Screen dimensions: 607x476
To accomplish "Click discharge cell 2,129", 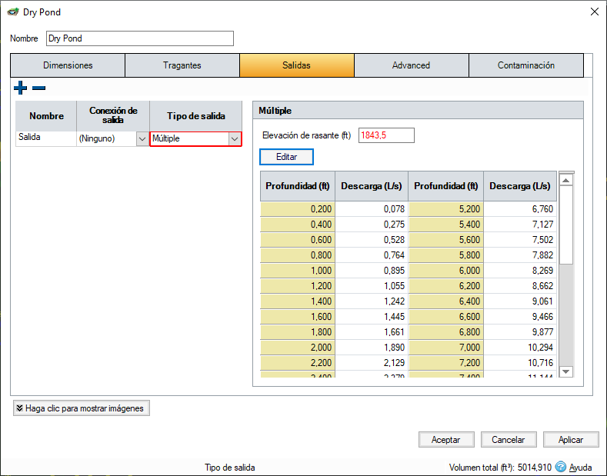I will [x=372, y=363].
